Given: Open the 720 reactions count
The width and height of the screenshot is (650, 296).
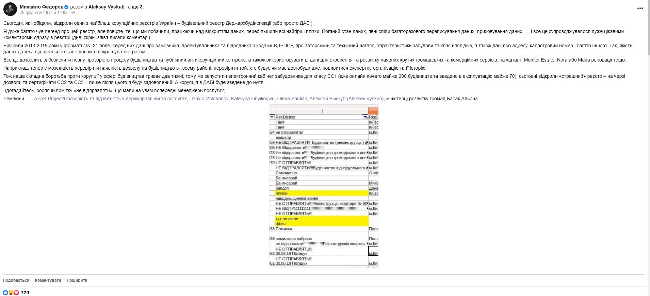Looking at the screenshot, I should (25, 293).
